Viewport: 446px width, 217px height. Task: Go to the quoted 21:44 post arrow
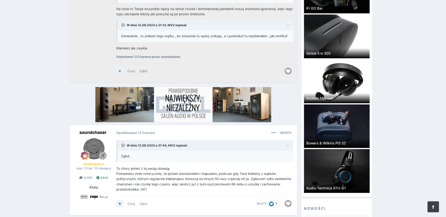point(288,146)
